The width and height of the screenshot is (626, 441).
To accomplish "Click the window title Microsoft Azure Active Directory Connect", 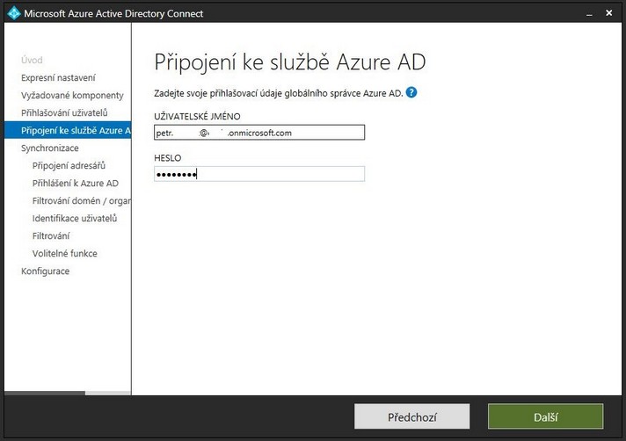I will point(113,13).
